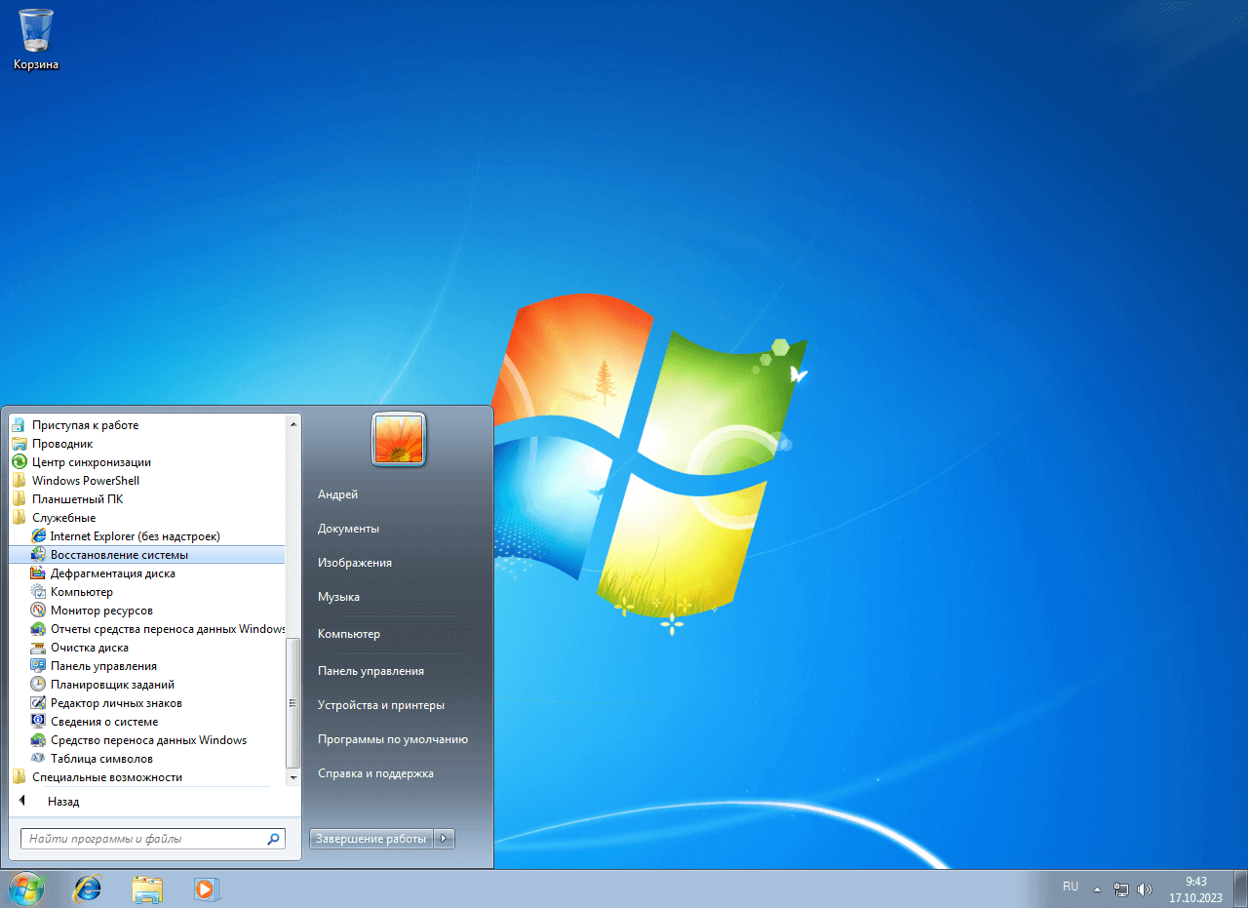Open Монитор ресурсов from the program list
The height and width of the screenshot is (908, 1248).
pyautogui.click(x=101, y=611)
